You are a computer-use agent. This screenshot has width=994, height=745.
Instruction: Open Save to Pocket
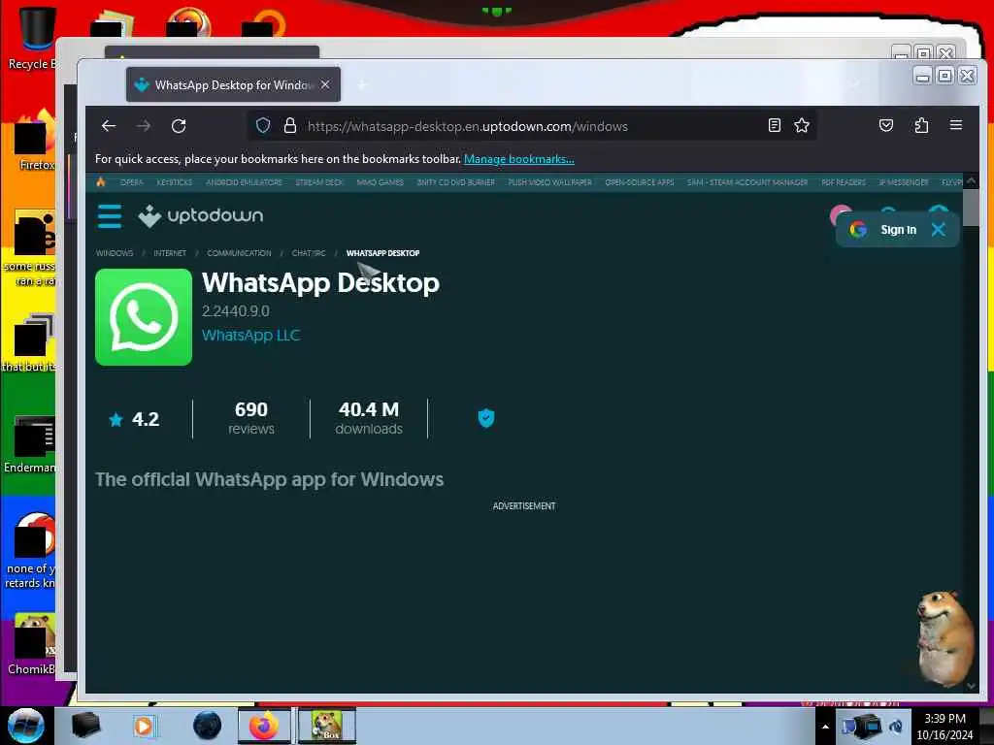tap(886, 125)
